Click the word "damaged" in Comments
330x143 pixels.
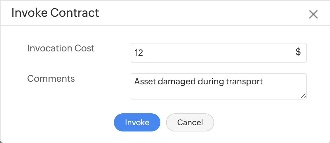[174, 81]
